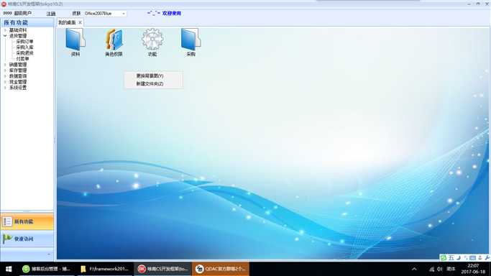This screenshot has height=276, width=491.
Task: Switch to QDAC group taskbar item
Action: (221, 269)
